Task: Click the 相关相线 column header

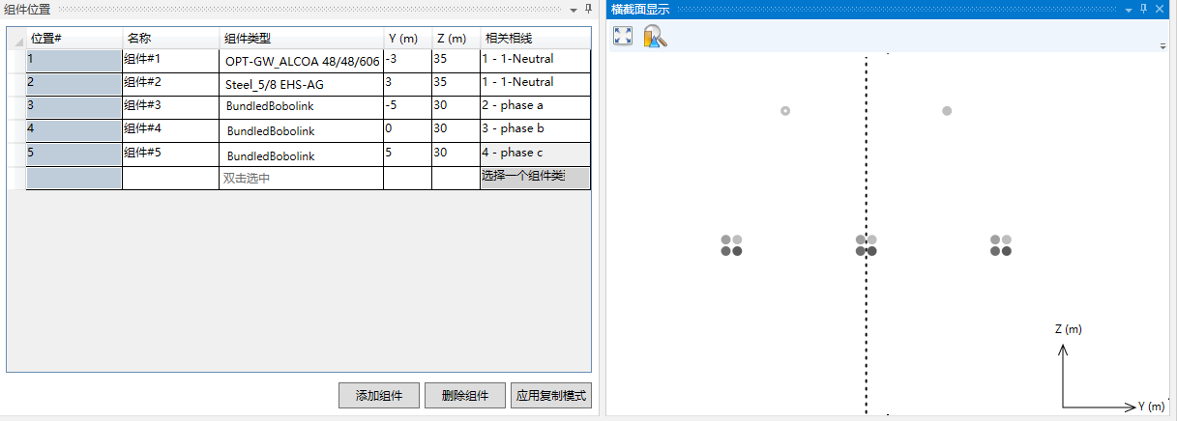Action: coord(535,39)
